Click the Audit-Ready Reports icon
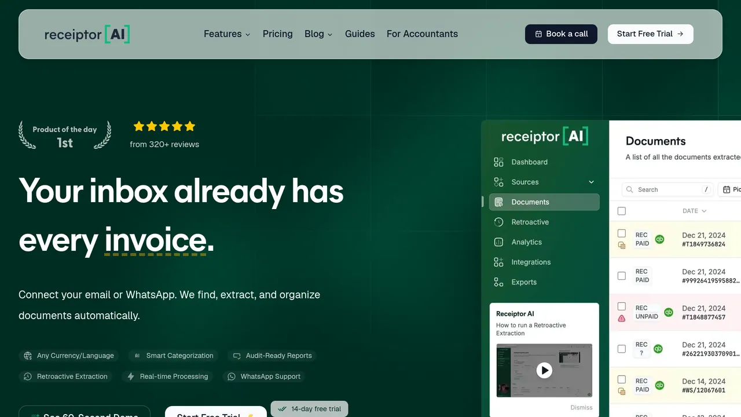 [237, 356]
